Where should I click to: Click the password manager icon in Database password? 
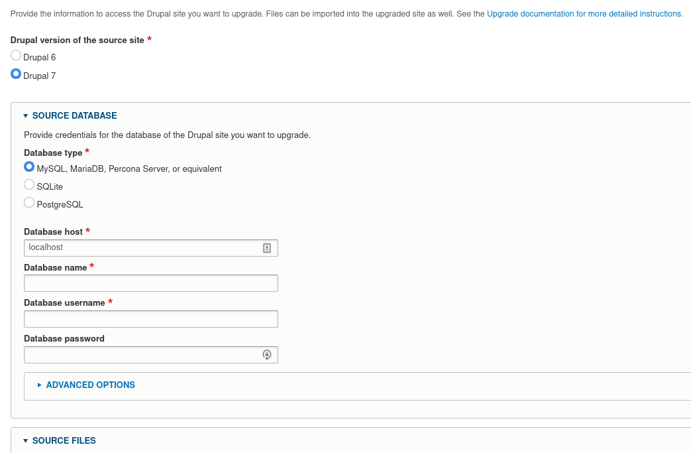[267, 355]
